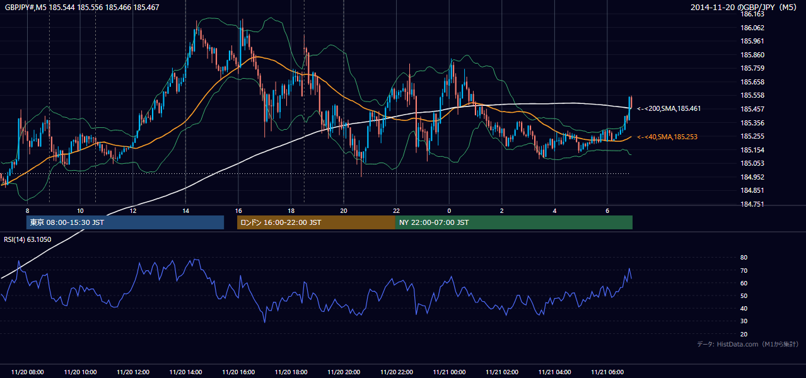Click the 11/21 02:00 time axis label
This screenshot has height=378, width=806.
[x=502, y=372]
